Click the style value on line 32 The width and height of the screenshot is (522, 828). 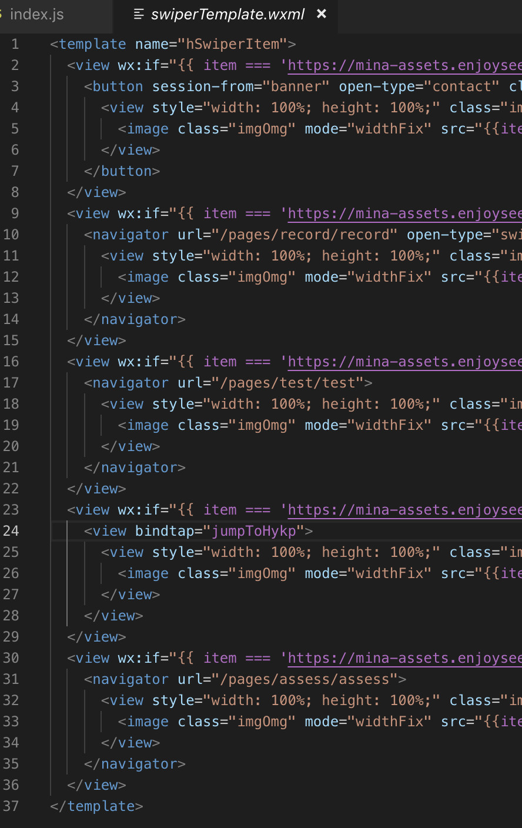[322, 700]
